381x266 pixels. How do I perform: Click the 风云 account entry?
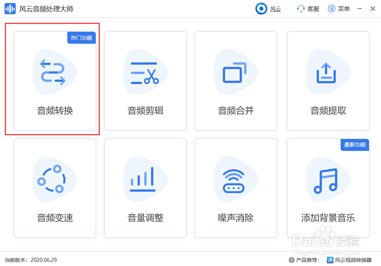click(268, 8)
